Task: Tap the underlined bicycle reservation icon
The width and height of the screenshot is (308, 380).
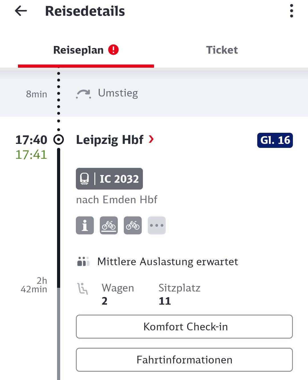Action: (x=109, y=225)
